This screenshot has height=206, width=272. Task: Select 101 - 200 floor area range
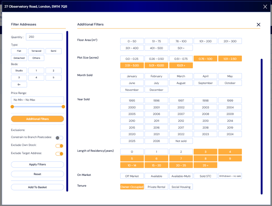pos(205,41)
